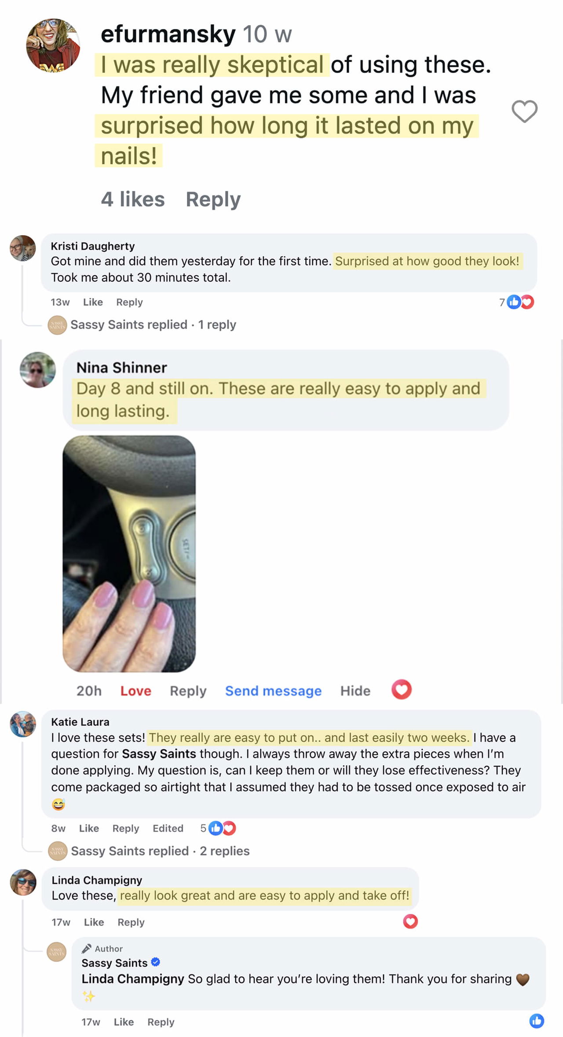Click Reply under efurmansky's comment
This screenshot has width=563, height=1037.
[213, 199]
